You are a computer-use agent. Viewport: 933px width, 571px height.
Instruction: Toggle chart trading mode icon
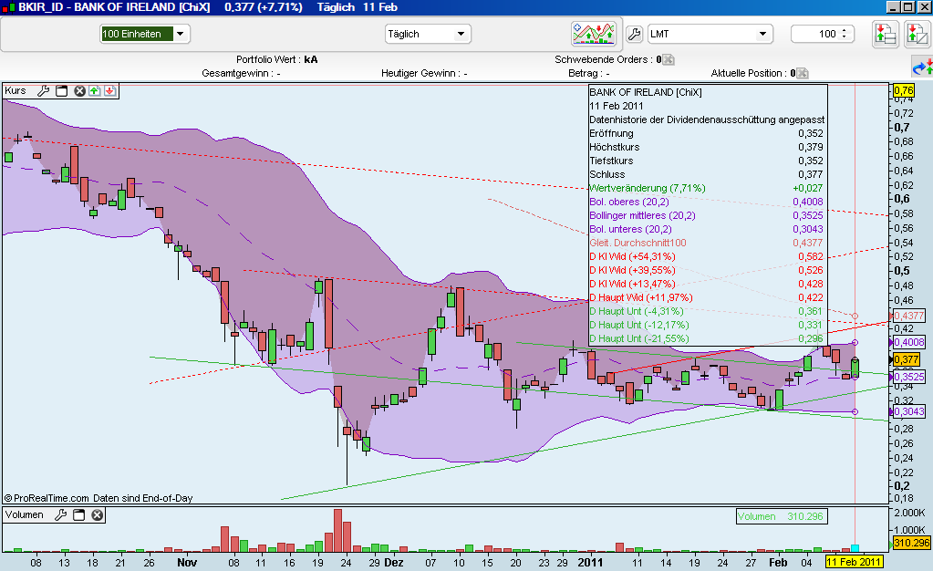click(x=593, y=34)
